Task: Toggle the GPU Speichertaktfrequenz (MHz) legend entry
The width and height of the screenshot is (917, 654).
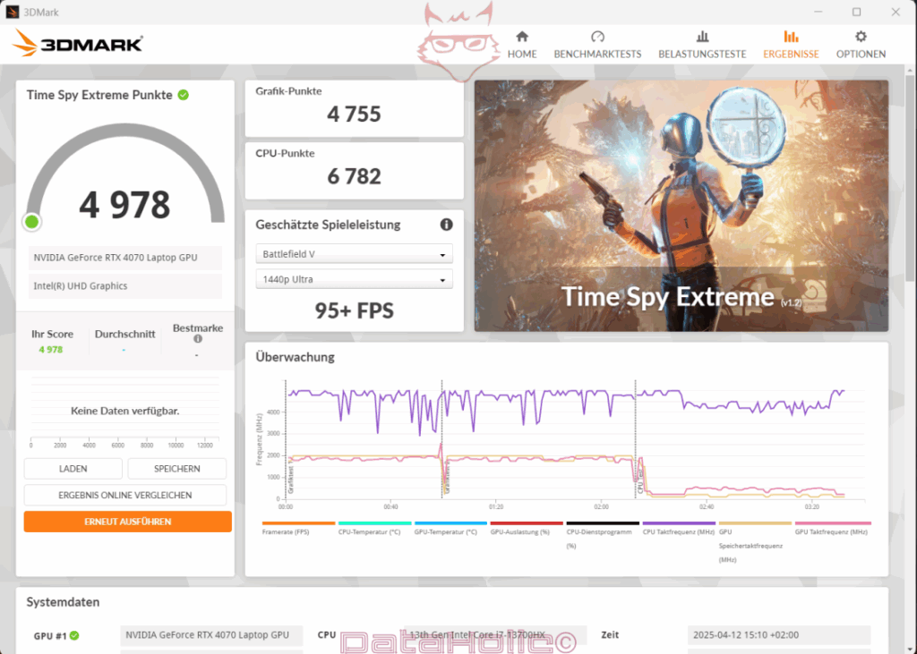Action: pyautogui.click(x=754, y=542)
